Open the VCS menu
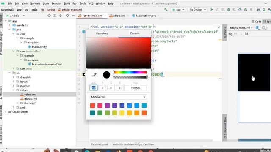Screen dimensions: 271x152 pos(91,3)
